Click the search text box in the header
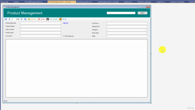The height and width of the screenshot is (110, 195). (x=121, y=13)
